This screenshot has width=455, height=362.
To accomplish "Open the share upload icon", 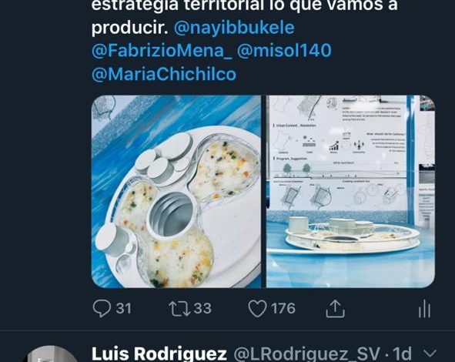I will (x=335, y=309).
